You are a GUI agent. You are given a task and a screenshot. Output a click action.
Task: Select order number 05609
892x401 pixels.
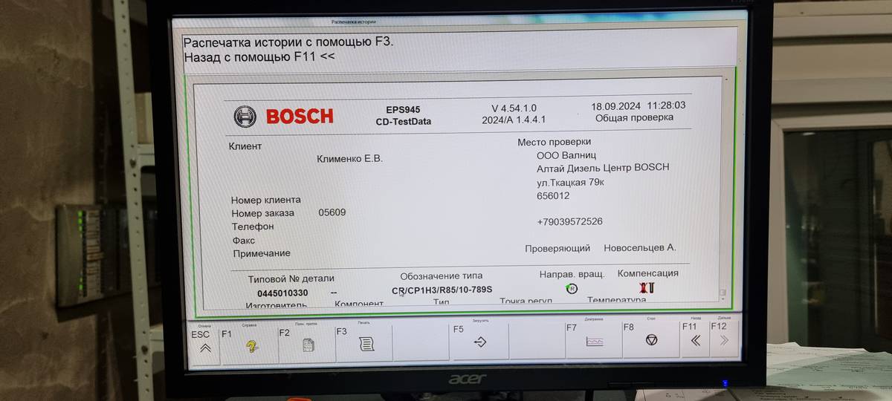pyautogui.click(x=332, y=212)
